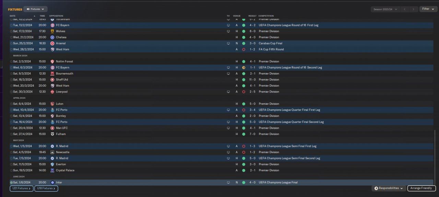Image resolution: width=439 pixels, height=197 pixels.
Task: Untick the green selection circle for Sat, 1/6/2024
Action: tap(11, 183)
